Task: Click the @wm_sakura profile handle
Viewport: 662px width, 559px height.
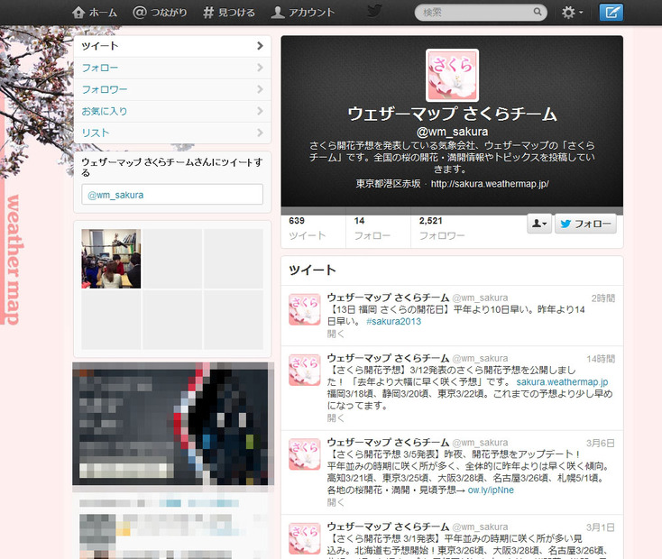Action: 452,132
